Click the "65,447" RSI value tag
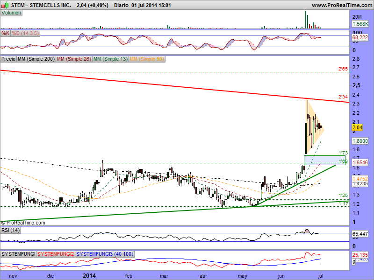Viewport: 374px width, 280px height. click(x=360, y=234)
